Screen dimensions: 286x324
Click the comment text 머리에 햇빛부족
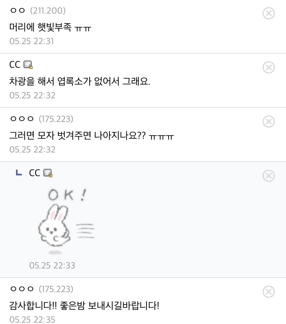point(50,27)
